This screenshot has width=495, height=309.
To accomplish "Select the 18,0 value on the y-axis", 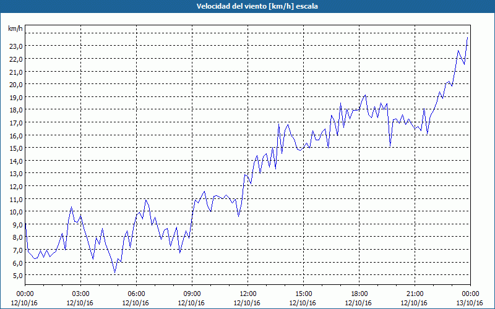I will tap(16, 110).
